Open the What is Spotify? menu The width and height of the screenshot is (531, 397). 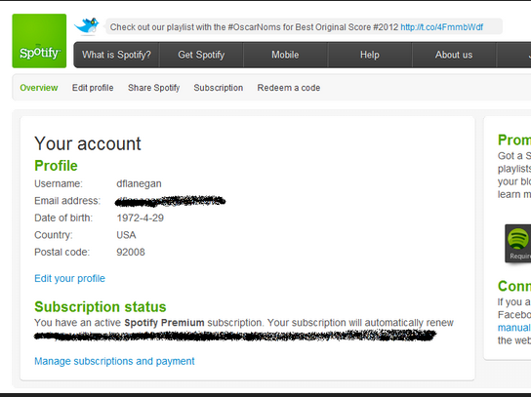pyautogui.click(x=116, y=55)
